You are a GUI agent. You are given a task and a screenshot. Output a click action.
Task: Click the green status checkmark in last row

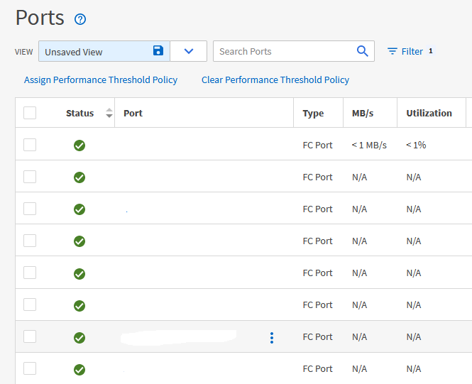pos(79,369)
